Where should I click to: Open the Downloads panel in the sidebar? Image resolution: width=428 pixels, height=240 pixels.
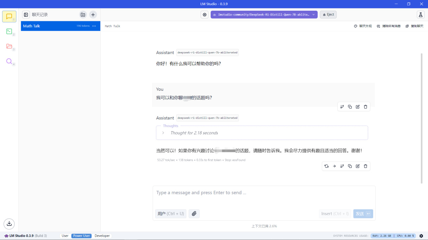click(9, 223)
